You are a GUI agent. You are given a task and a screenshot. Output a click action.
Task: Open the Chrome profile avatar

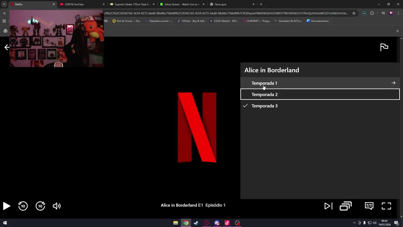click(x=391, y=13)
